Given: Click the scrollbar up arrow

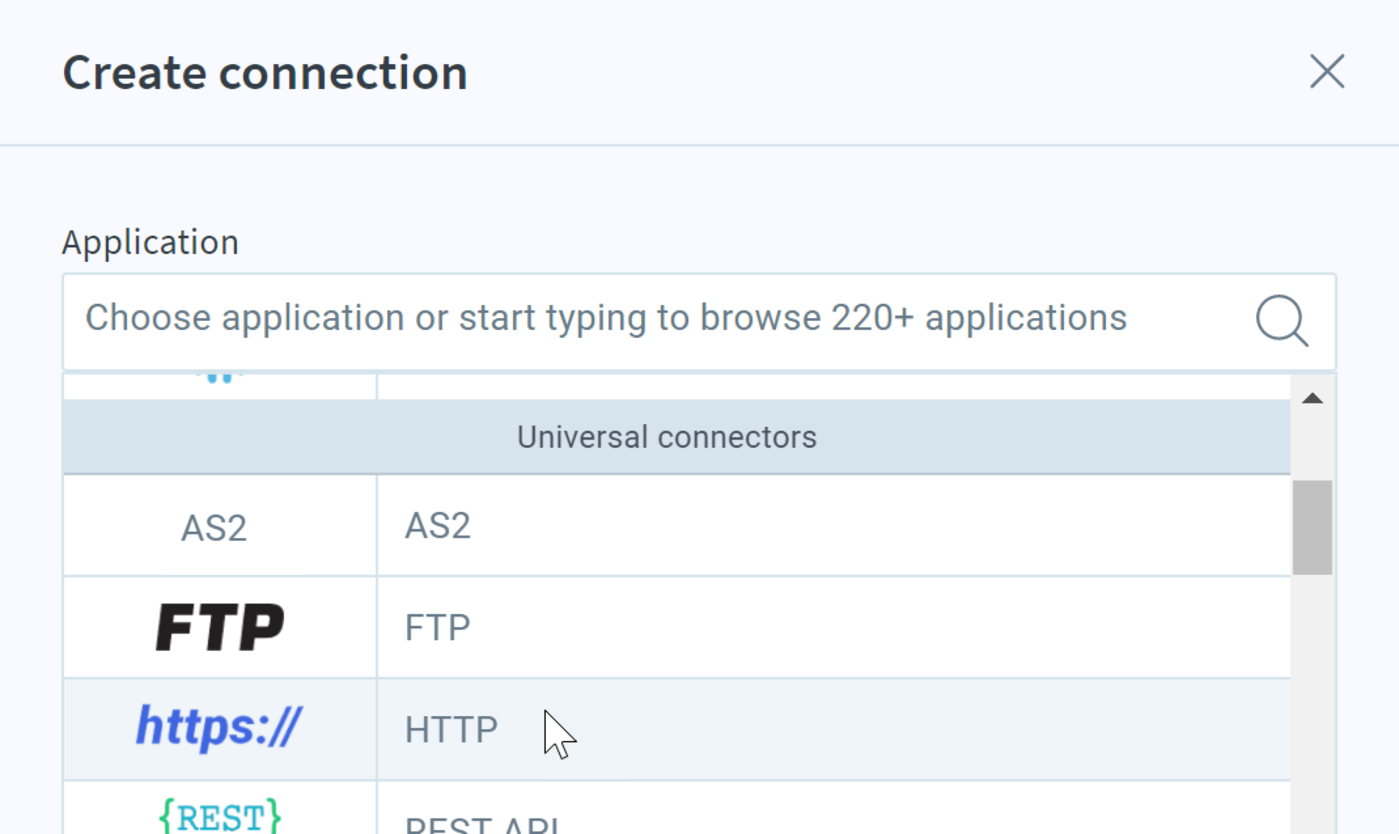Looking at the screenshot, I should [1313, 398].
